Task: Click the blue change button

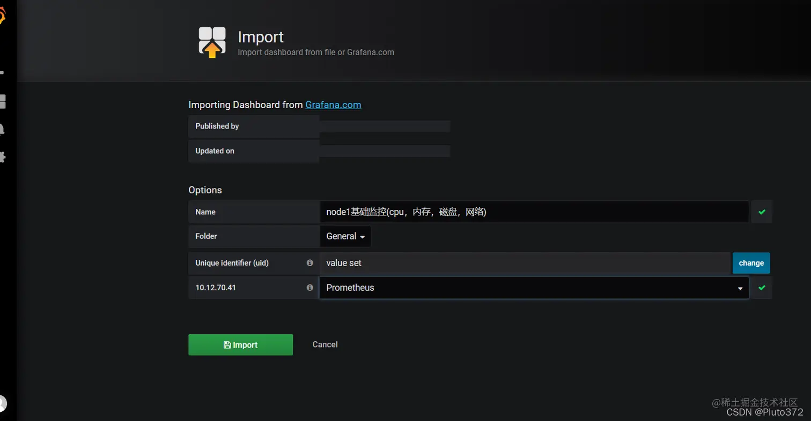Action: click(751, 263)
